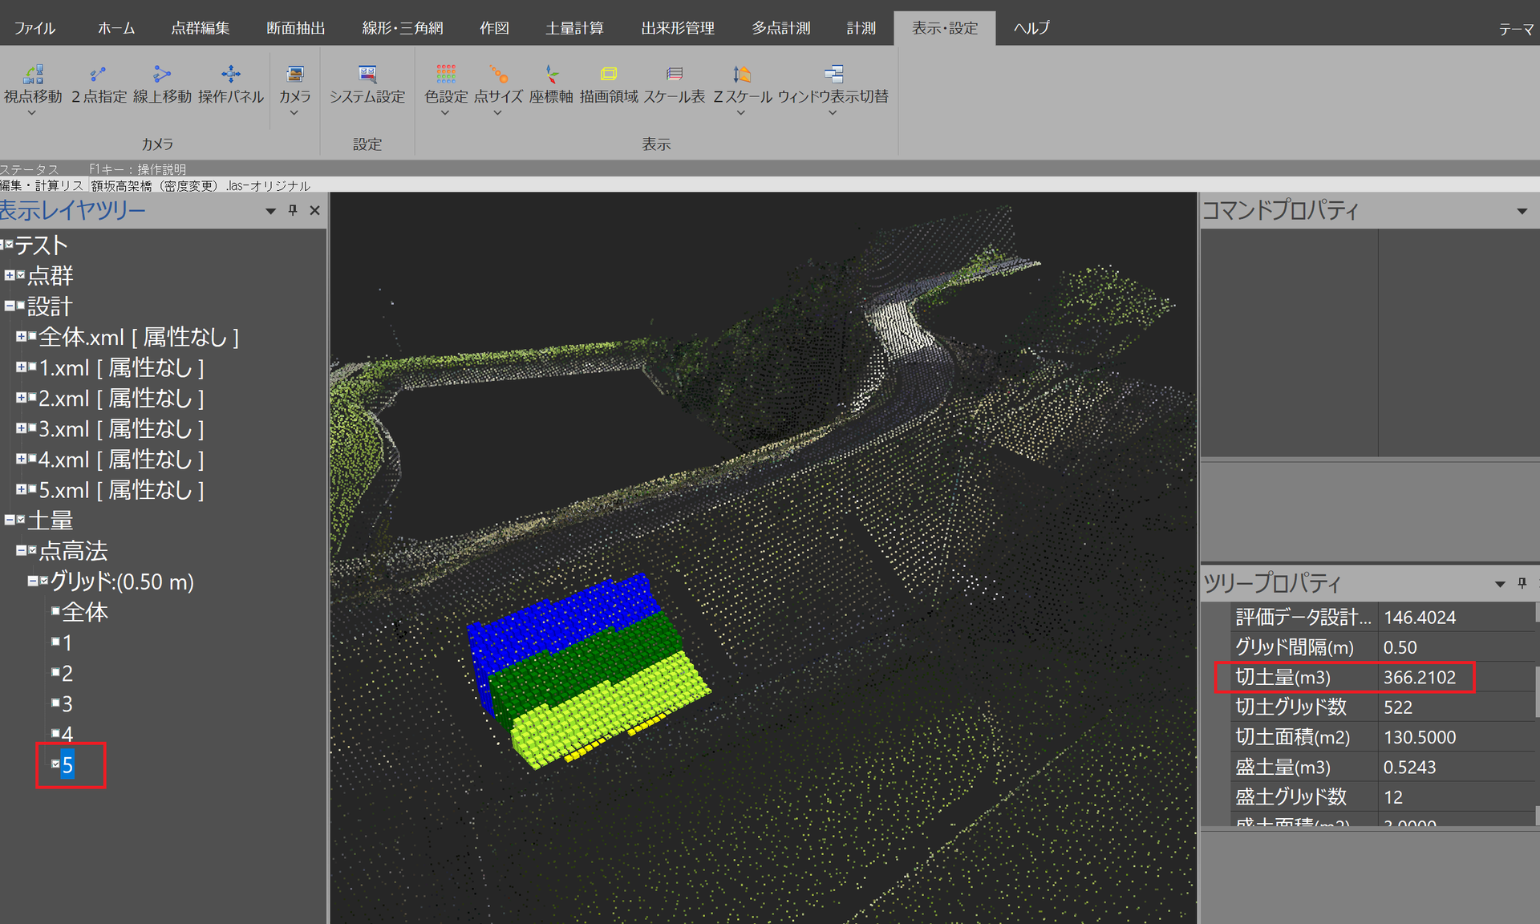The width and height of the screenshot is (1540, 924).
Task: Switch to the 線形・三角網 tab
Action: (403, 28)
